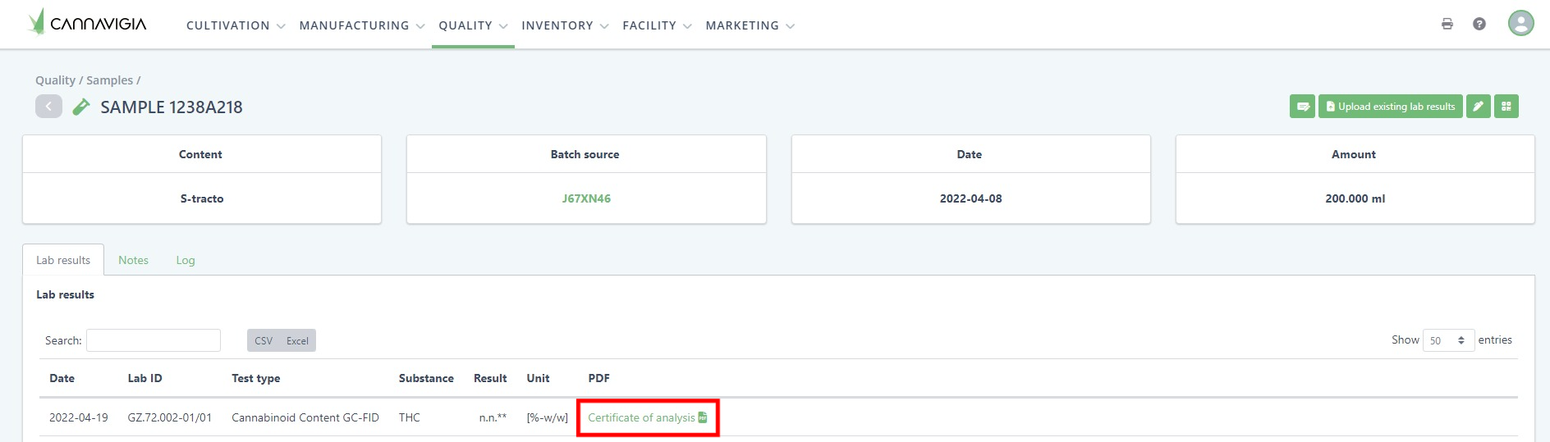Click the add note icon button
Screen dimensions: 1550x442
tap(1302, 107)
